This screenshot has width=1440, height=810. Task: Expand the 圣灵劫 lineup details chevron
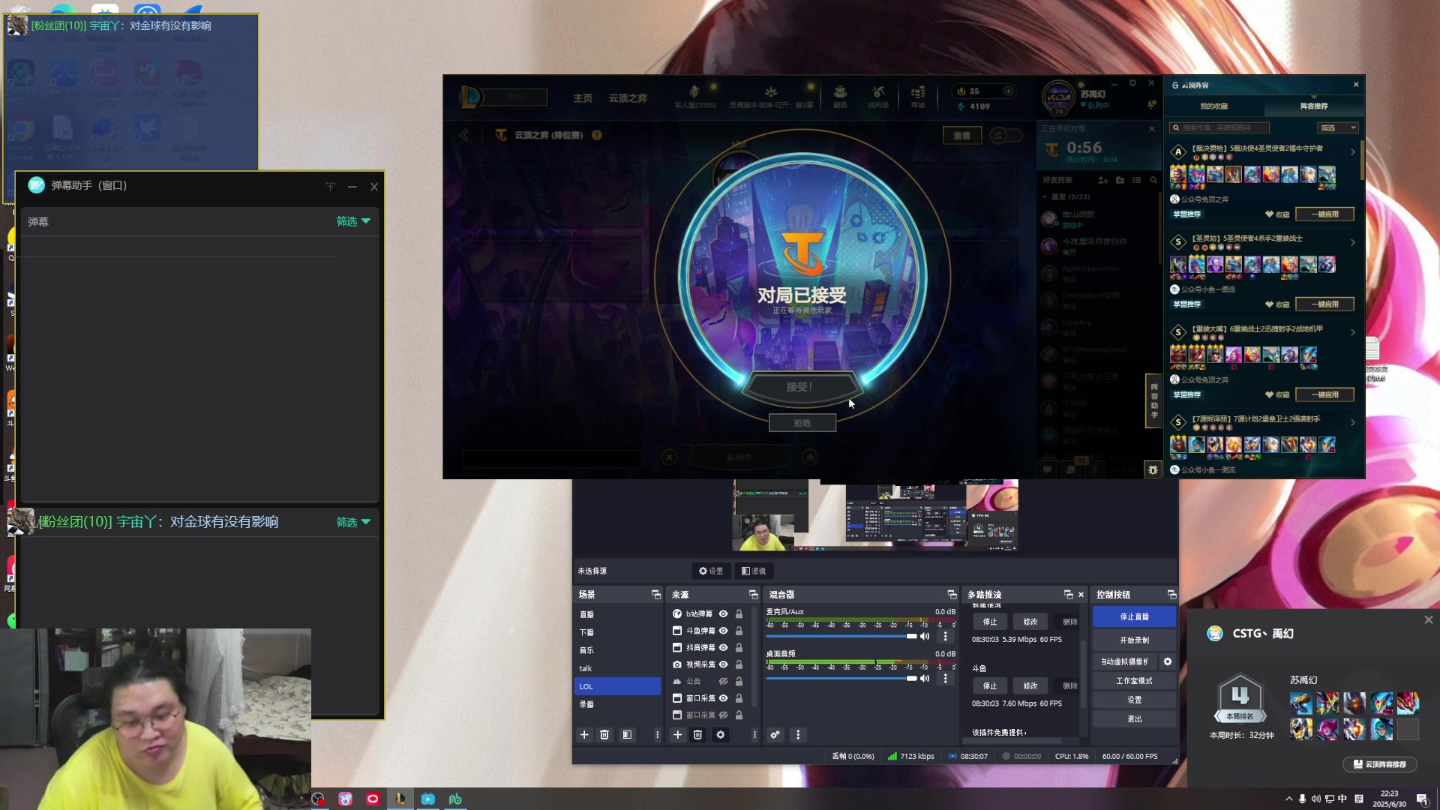coord(1353,242)
